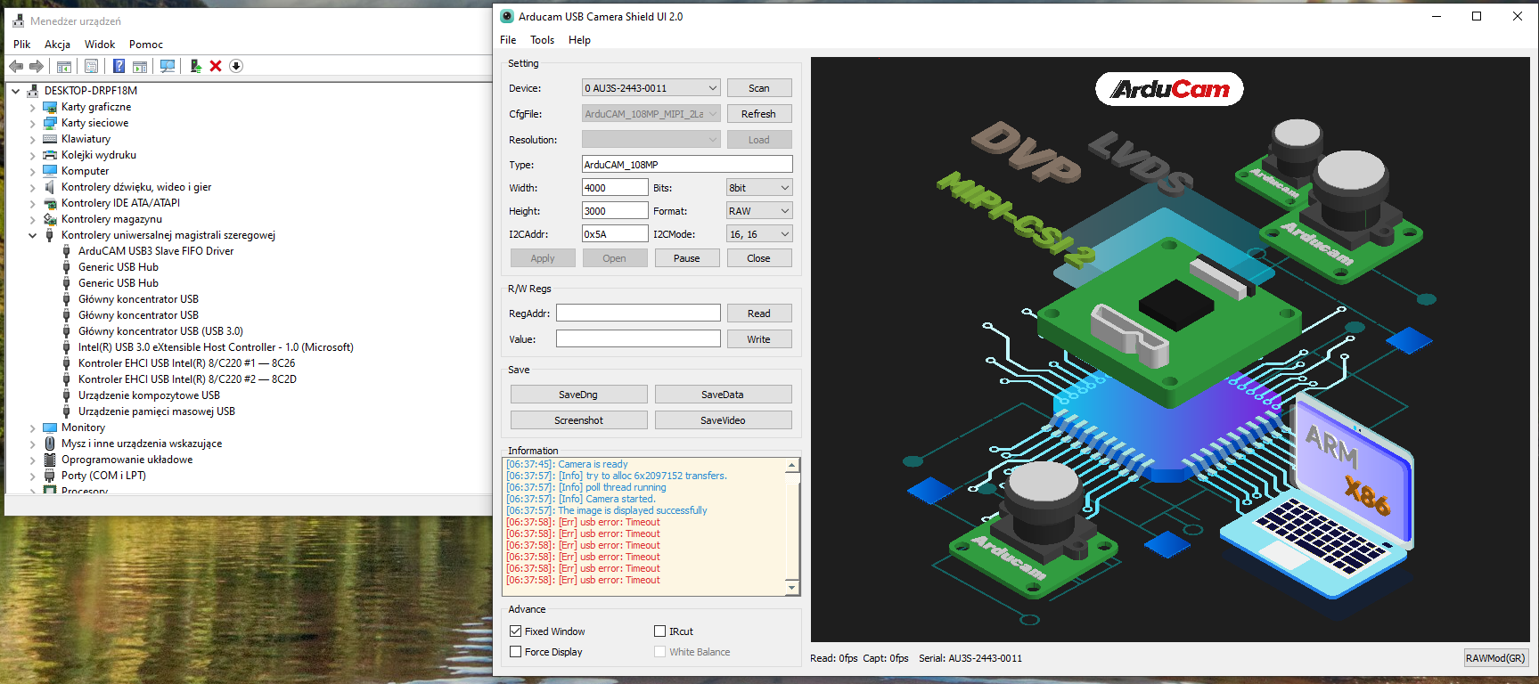Screen dimensions: 1539x684
Task: Open the I2CMode dropdown
Action: click(x=759, y=234)
